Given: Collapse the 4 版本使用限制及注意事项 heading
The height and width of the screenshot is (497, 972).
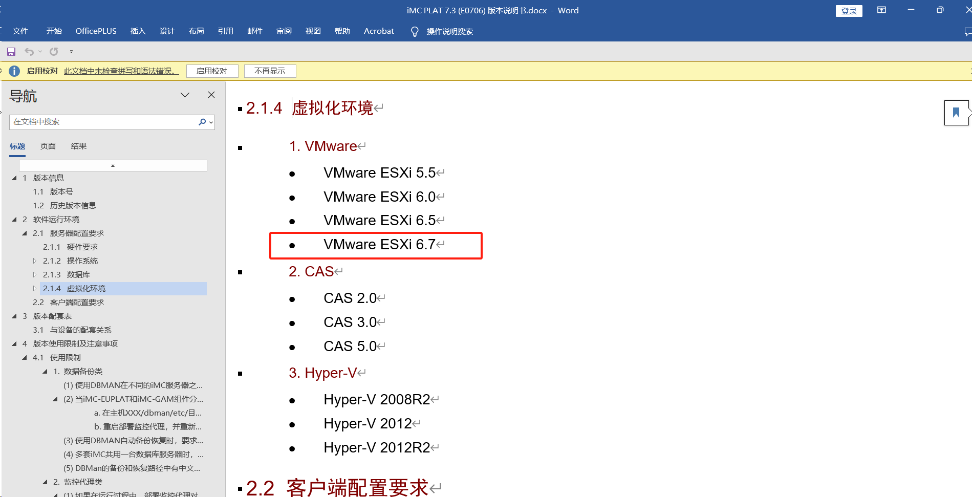Looking at the screenshot, I should point(14,344).
